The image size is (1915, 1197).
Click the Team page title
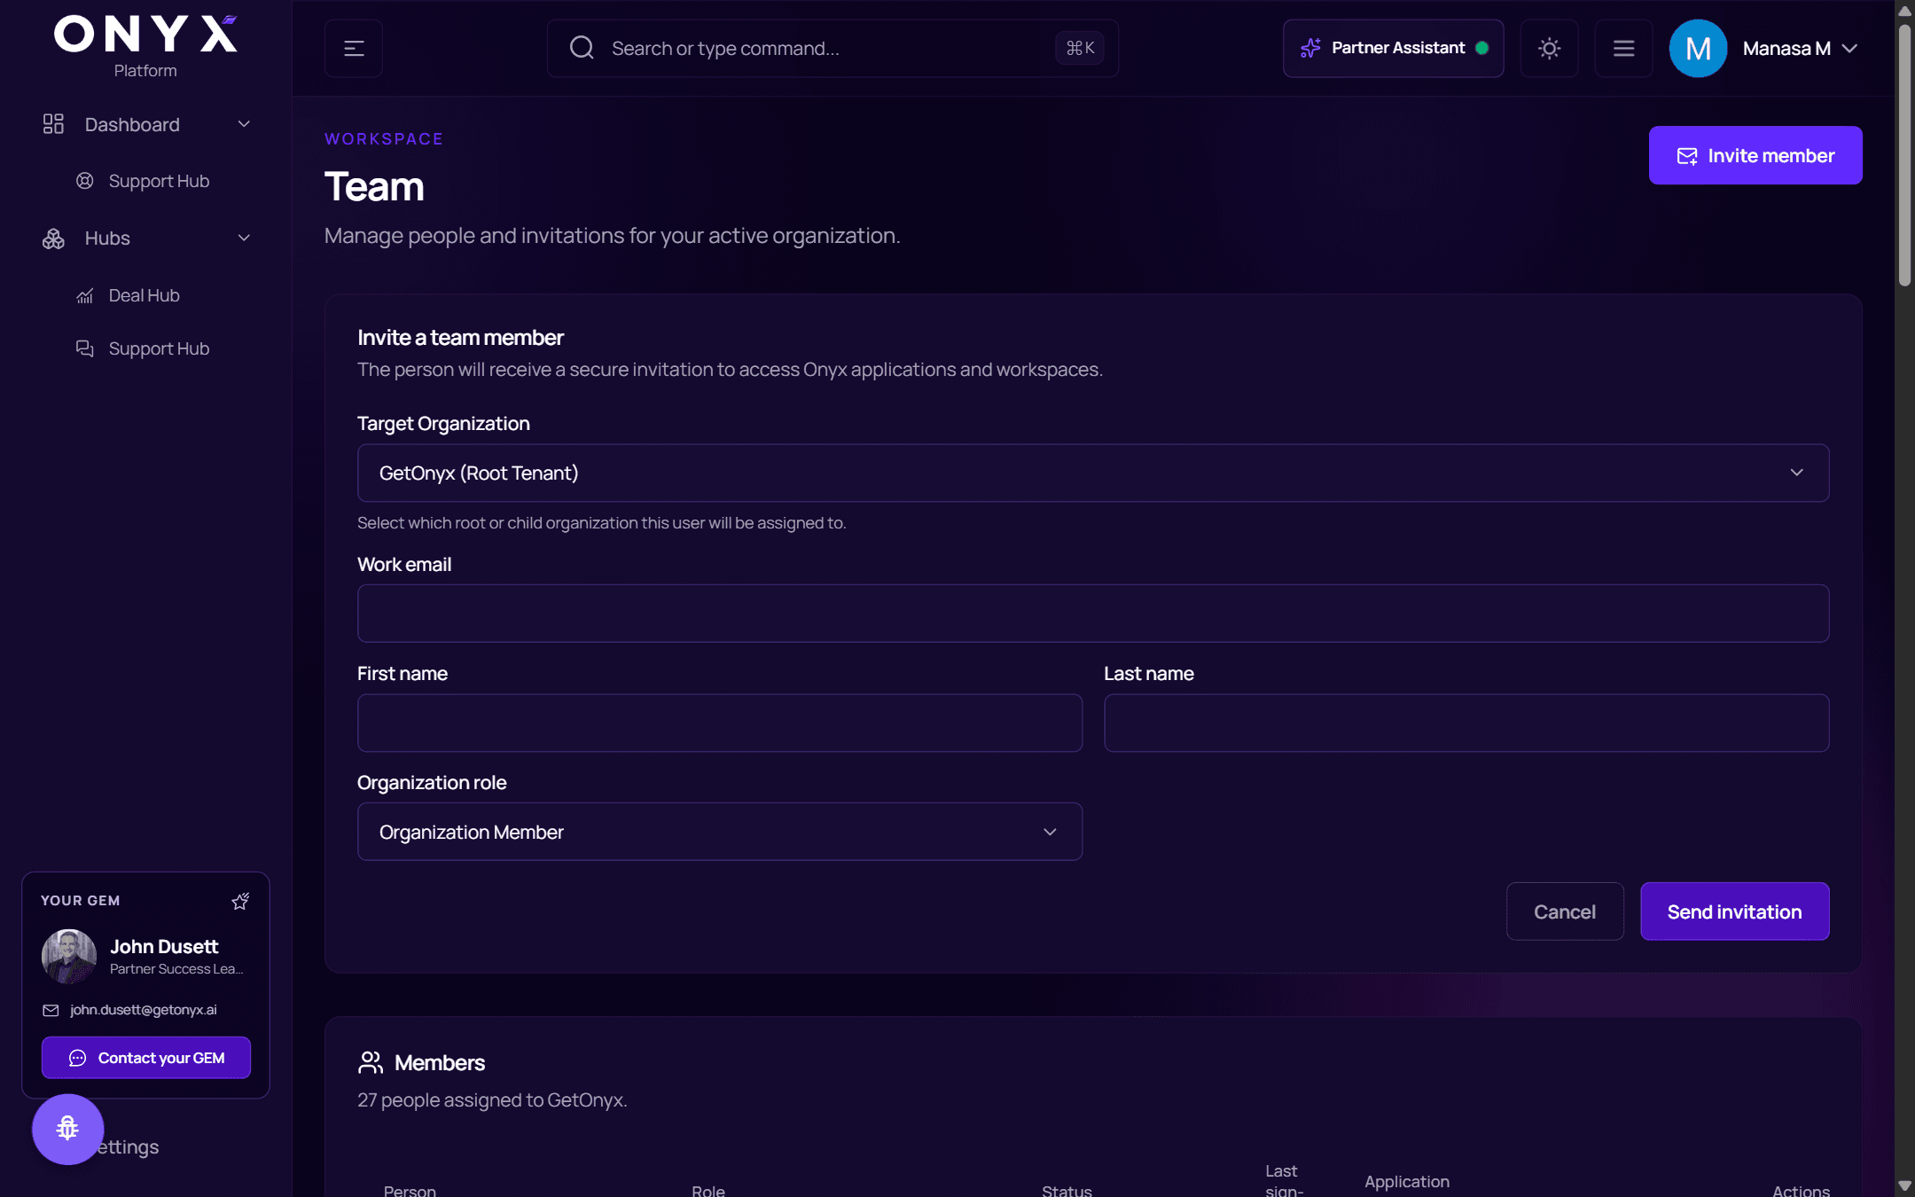coord(374,186)
